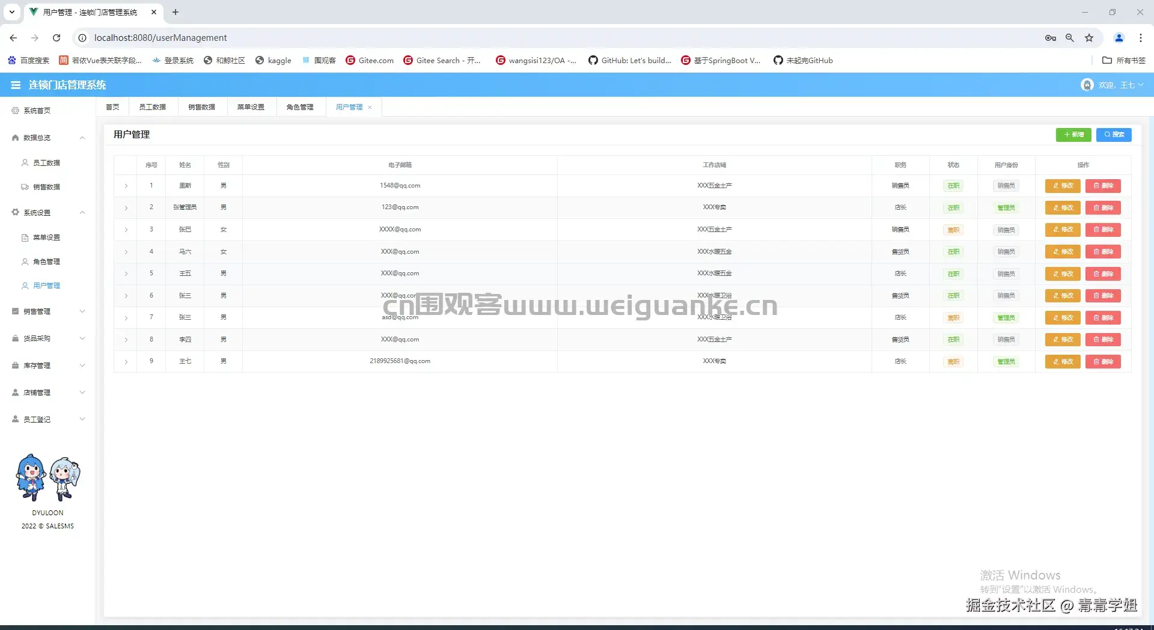The width and height of the screenshot is (1154, 630).
Task: Click 删除 for row 5 王五
Action: [1103, 274]
